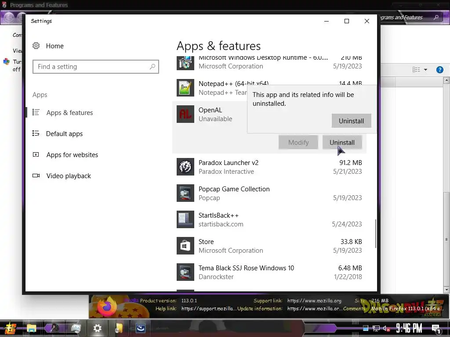
Task: Click the Paradox Launcher v2 app icon
Action: (185, 167)
